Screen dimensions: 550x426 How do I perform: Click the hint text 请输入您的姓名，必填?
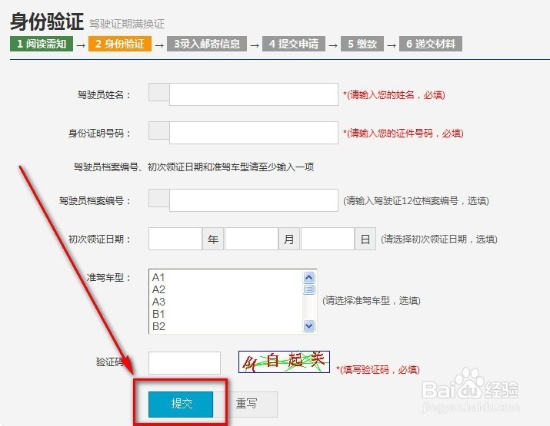(395, 95)
